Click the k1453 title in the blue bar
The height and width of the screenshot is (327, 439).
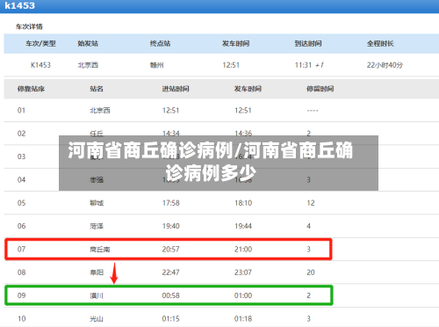[x=20, y=5]
